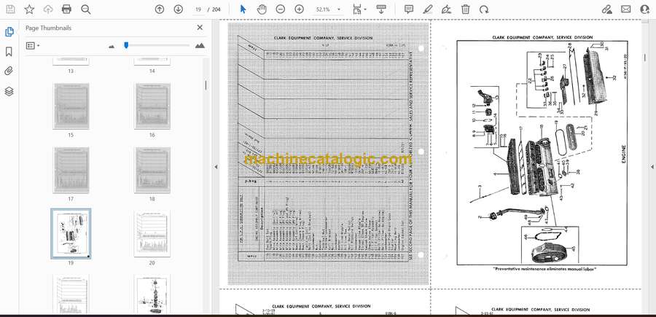Enlarge thumbnails with large mountain icon
Viewport: 656px width, 317px height.
click(x=200, y=46)
